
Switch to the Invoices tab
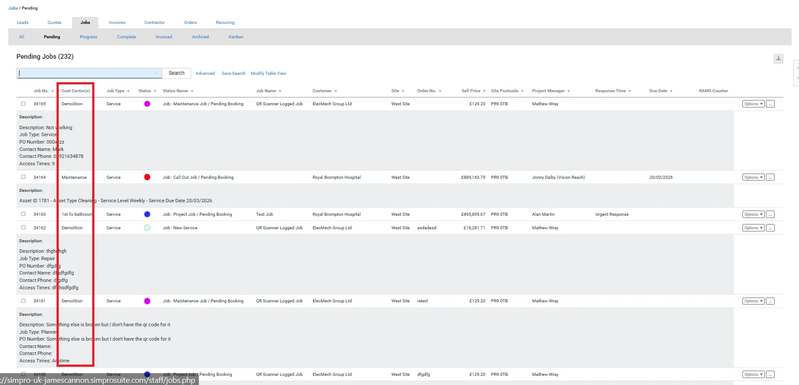[x=117, y=23]
